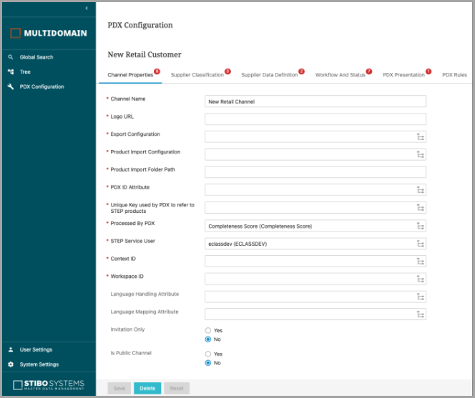The width and height of the screenshot is (475, 398).
Task: Click the Logo URL input field
Action: coord(315,119)
